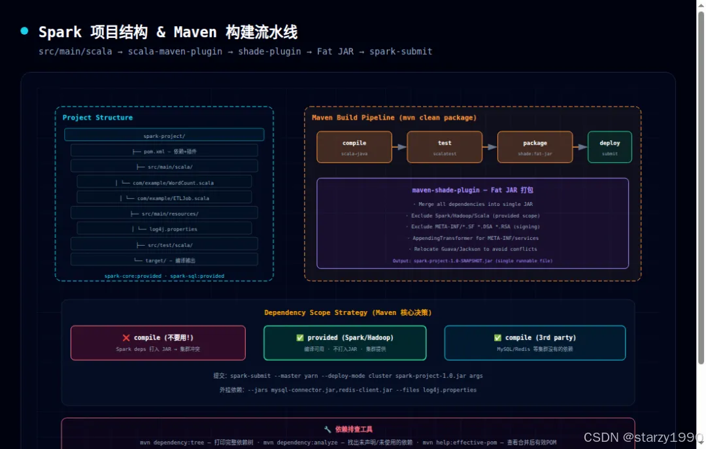Select the test stage box with scalatest
The width and height of the screenshot is (706, 449).
click(x=445, y=147)
